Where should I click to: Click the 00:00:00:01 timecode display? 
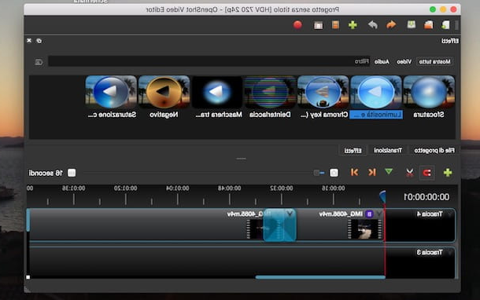(x=426, y=197)
